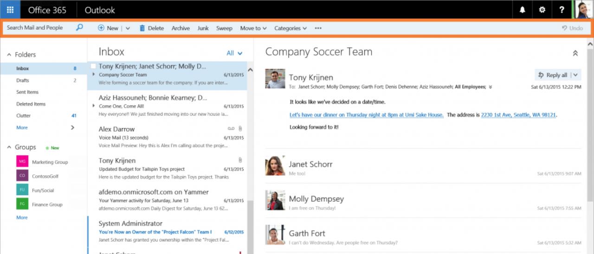Open Janet Schorr's 'Me too!' reply
Image resolution: width=594 pixels, height=254 pixels.
point(423,166)
